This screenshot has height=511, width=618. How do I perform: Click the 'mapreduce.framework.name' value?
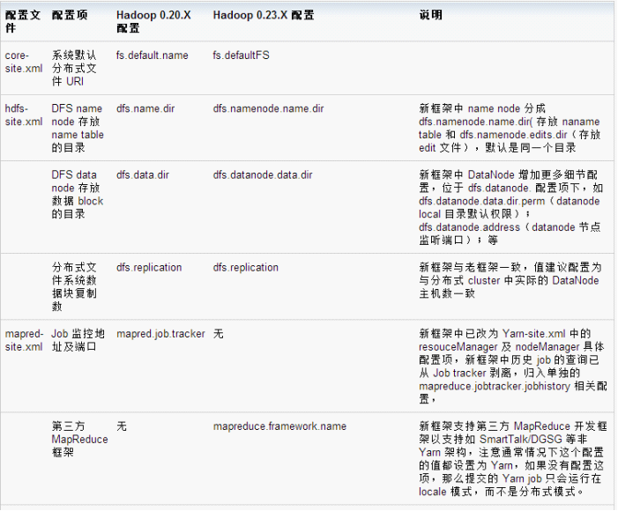point(279,426)
